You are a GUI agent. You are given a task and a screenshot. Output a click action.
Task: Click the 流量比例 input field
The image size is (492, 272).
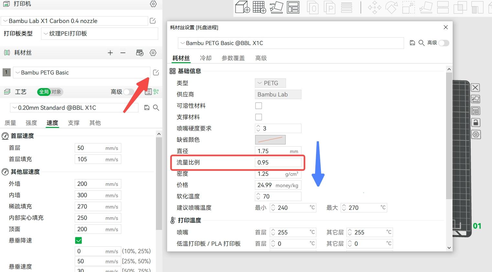click(x=278, y=163)
